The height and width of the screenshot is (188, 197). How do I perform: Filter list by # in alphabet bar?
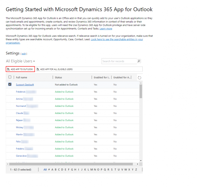(x=49, y=170)
